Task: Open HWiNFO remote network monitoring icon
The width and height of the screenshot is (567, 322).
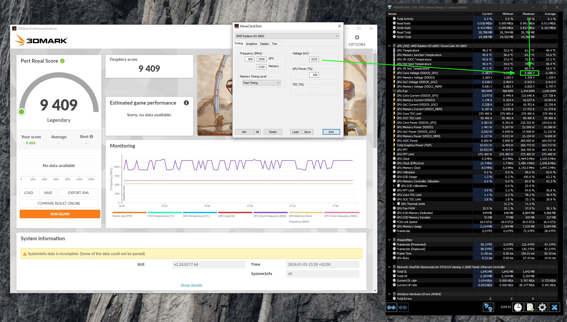Action: click(488, 307)
